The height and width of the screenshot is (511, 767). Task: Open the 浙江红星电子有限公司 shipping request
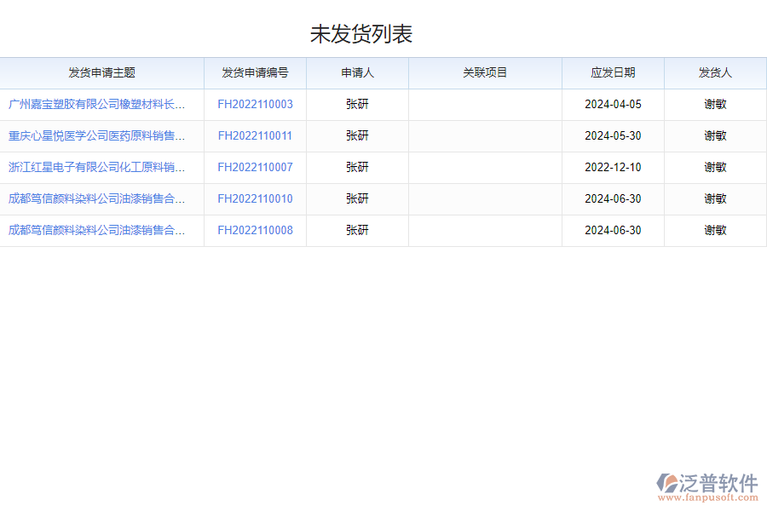96,167
